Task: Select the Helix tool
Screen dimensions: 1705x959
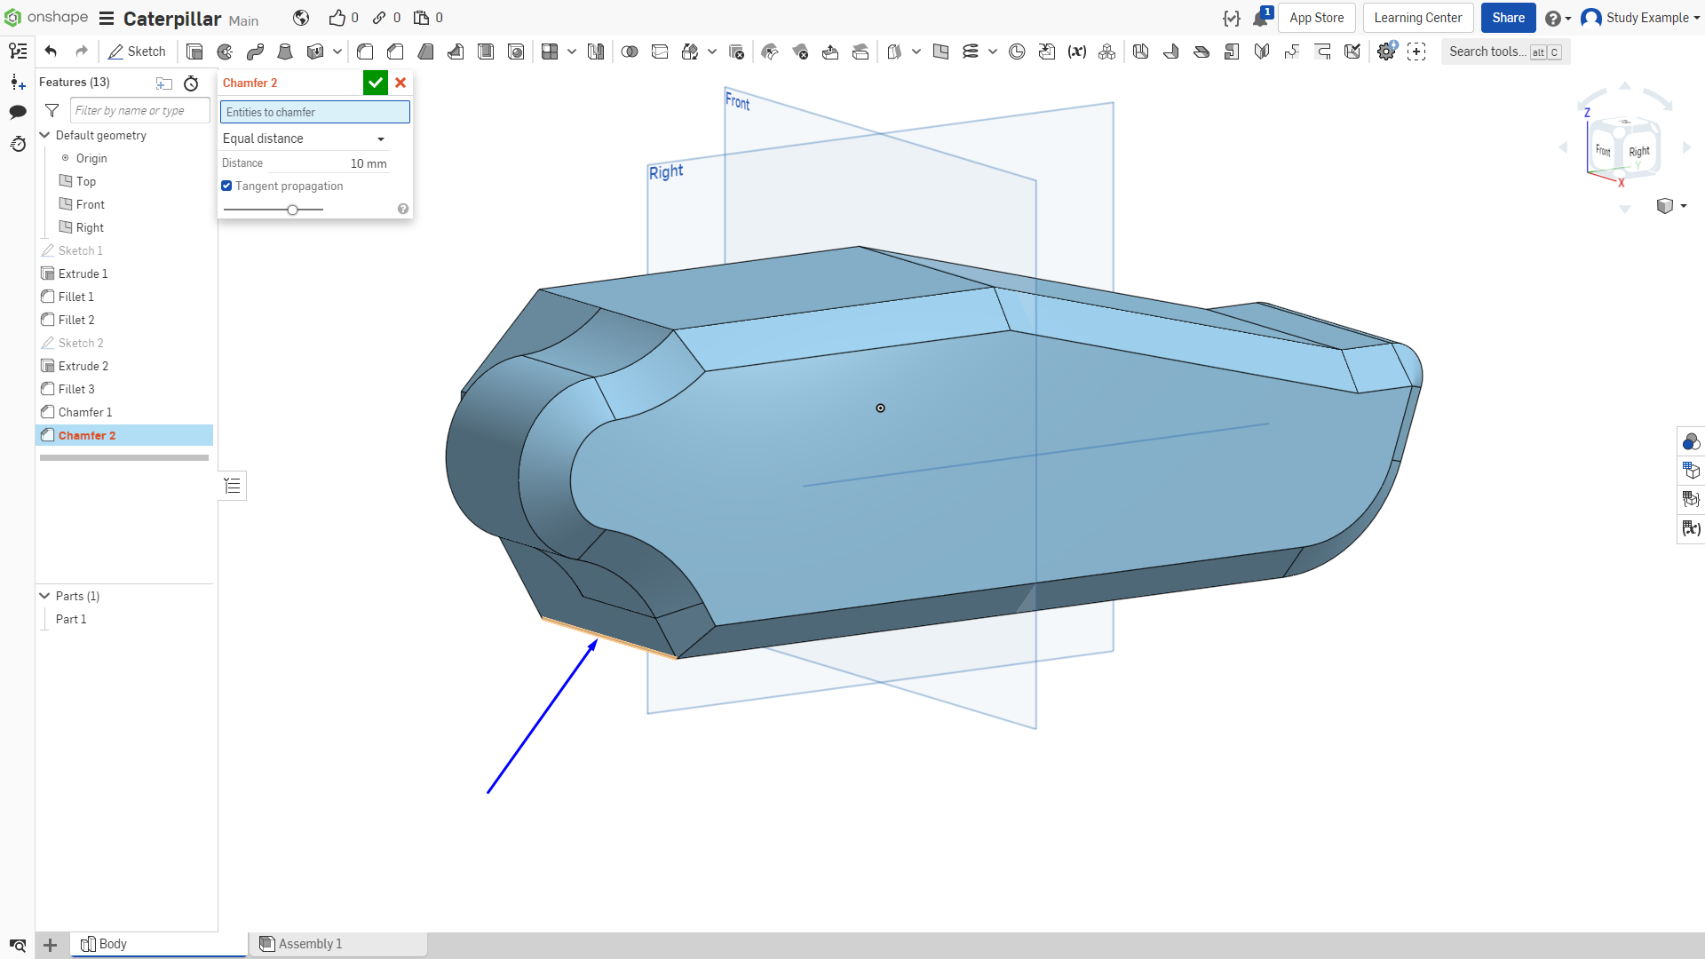Action: coord(971,52)
